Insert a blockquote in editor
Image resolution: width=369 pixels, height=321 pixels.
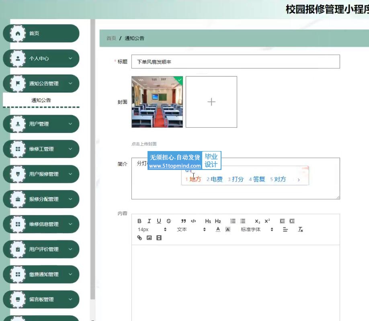pos(184,221)
